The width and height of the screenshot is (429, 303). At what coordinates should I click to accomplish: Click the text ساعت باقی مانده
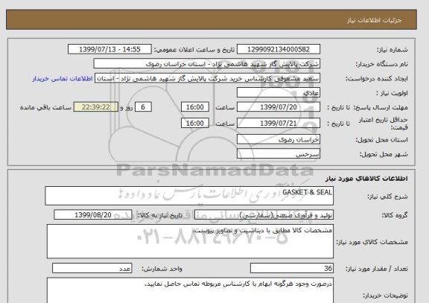pyautogui.click(x=45, y=107)
